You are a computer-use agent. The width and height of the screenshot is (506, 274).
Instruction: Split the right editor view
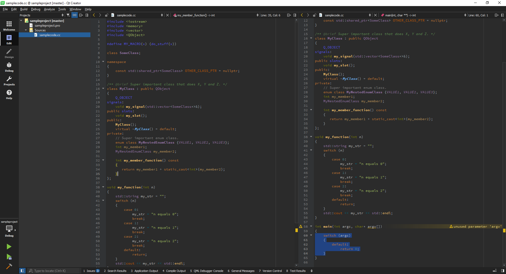[x=497, y=15]
